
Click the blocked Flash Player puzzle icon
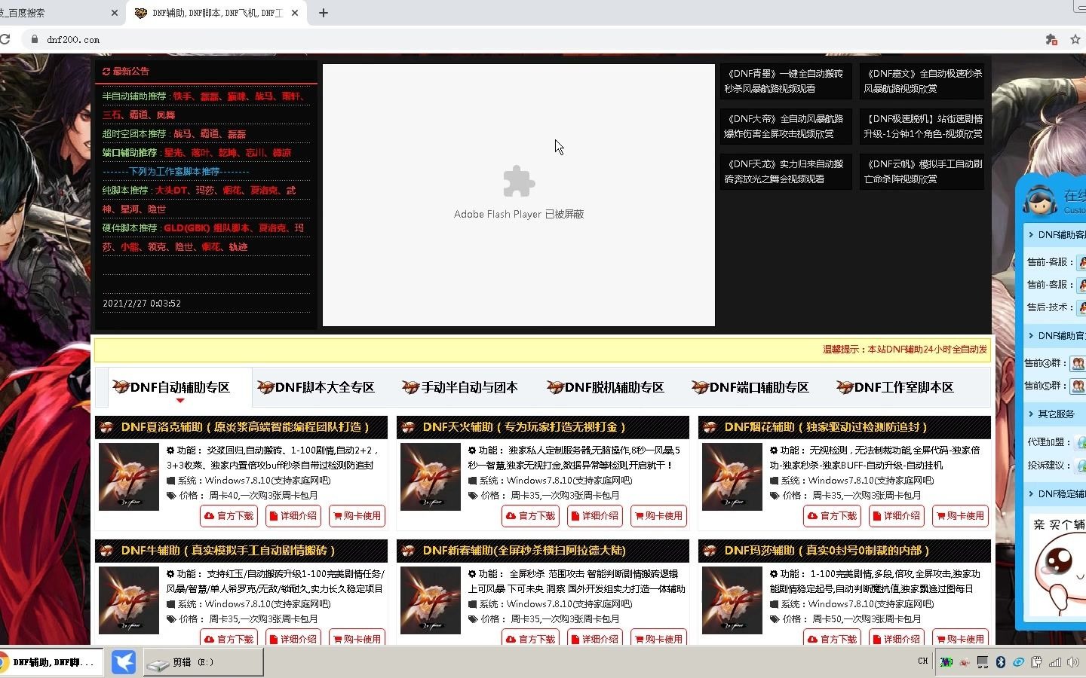pos(519,182)
